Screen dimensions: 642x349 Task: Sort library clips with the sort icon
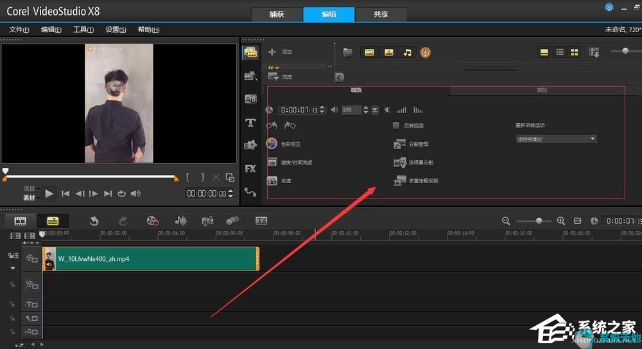coord(594,53)
